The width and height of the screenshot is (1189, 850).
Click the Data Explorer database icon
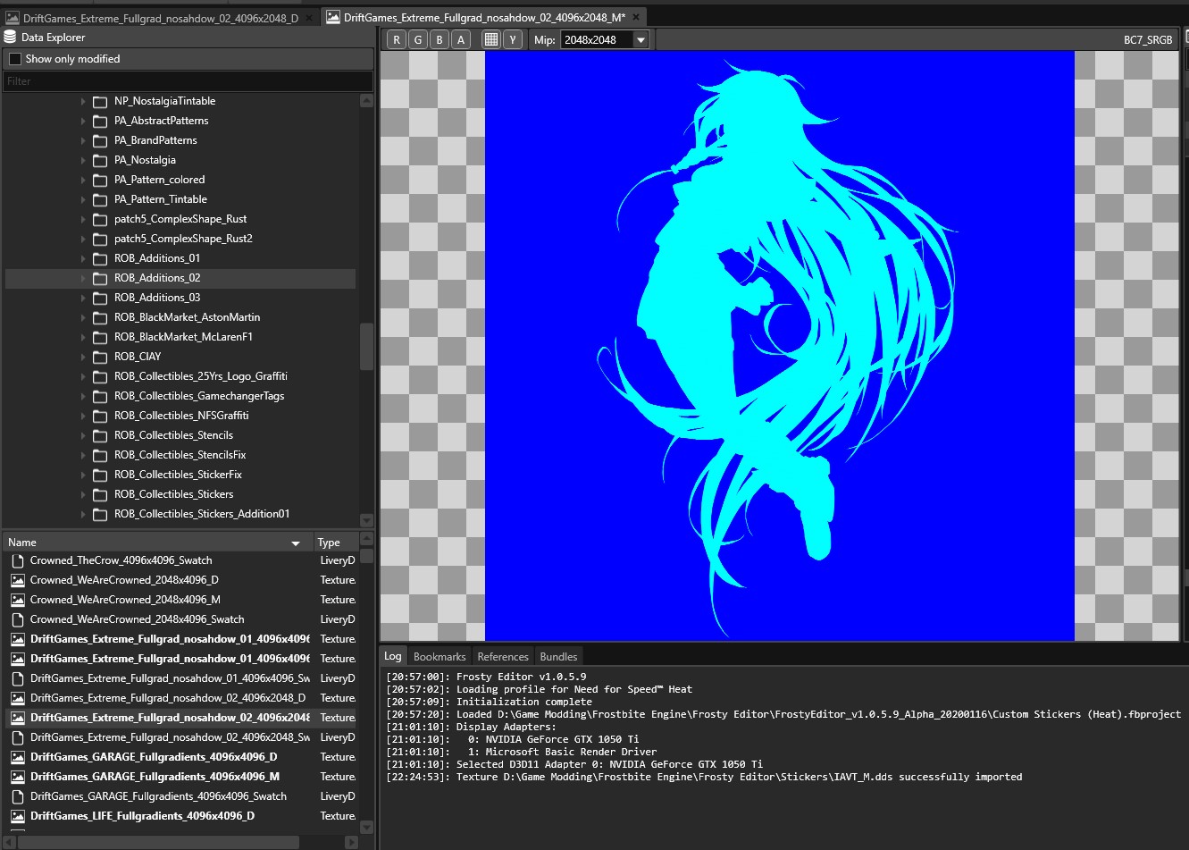coord(11,38)
